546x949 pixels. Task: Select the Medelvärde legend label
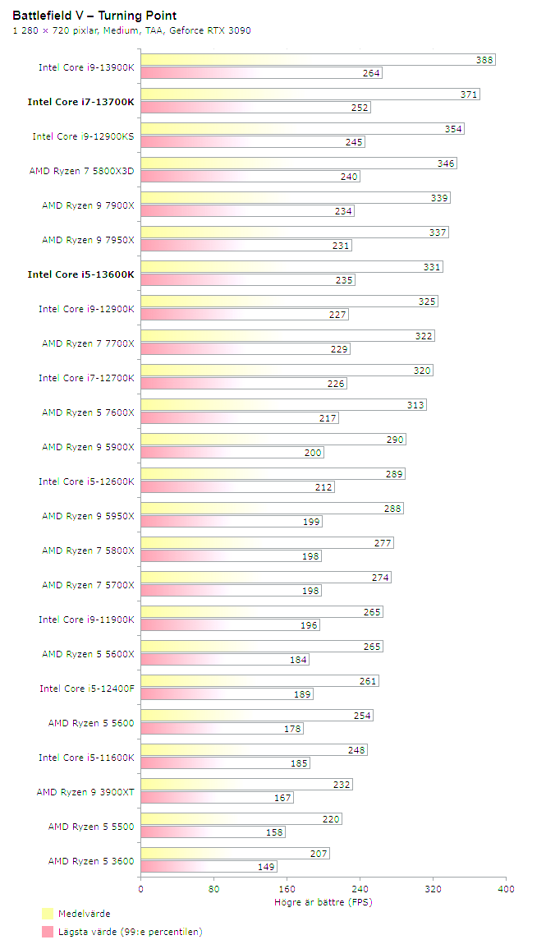pos(84,914)
